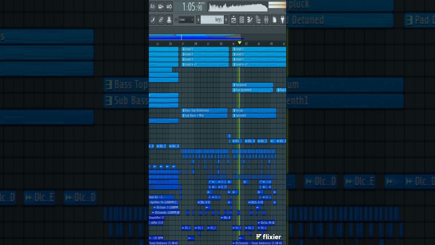
Task: Select the second Lead 3 clip
Action: 259,59
